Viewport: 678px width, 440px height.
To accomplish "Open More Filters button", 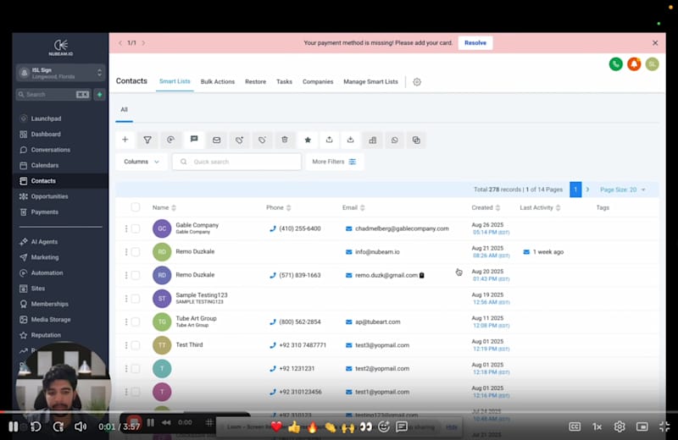I will click(x=334, y=162).
